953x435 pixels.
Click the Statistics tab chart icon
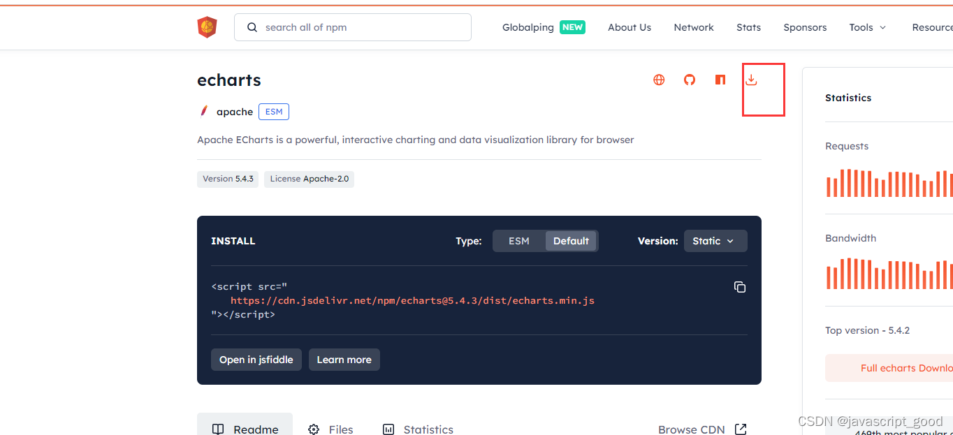(x=388, y=429)
